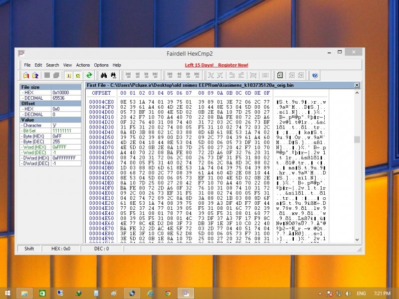Click the ENG language indicator
Image resolution: width=399 pixels, height=299 pixels.
click(361, 294)
